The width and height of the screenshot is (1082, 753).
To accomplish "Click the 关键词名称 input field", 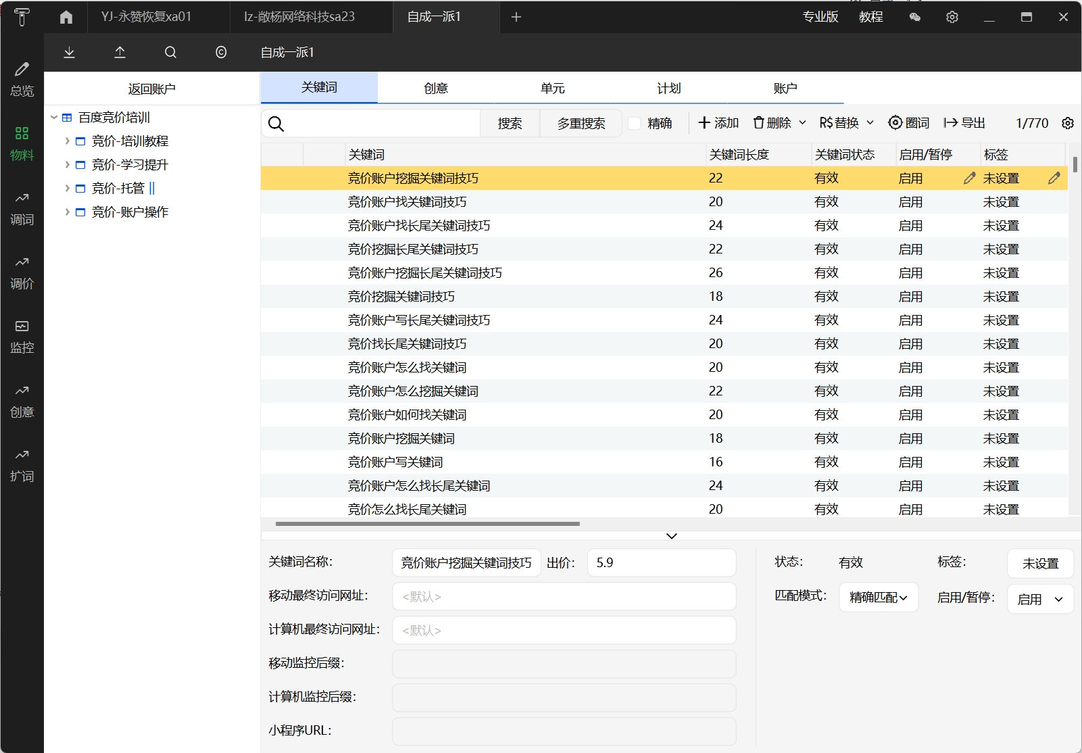I will pyautogui.click(x=466, y=562).
